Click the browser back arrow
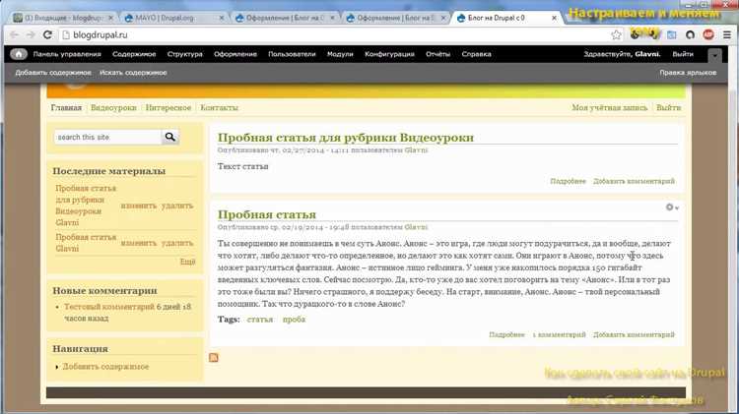This screenshot has height=414, width=739. (14, 34)
